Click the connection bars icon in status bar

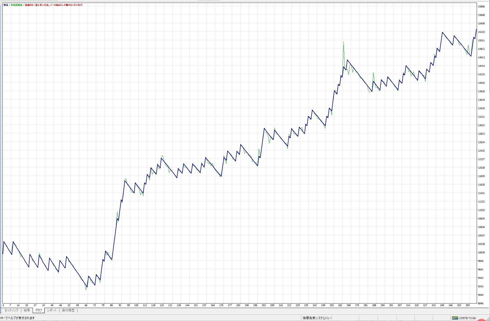coord(455,318)
